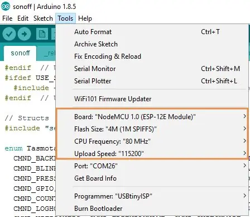Expand Board NodeMCU 1.0 submenu
Screen dimensions: 250x217
(x=152, y=117)
